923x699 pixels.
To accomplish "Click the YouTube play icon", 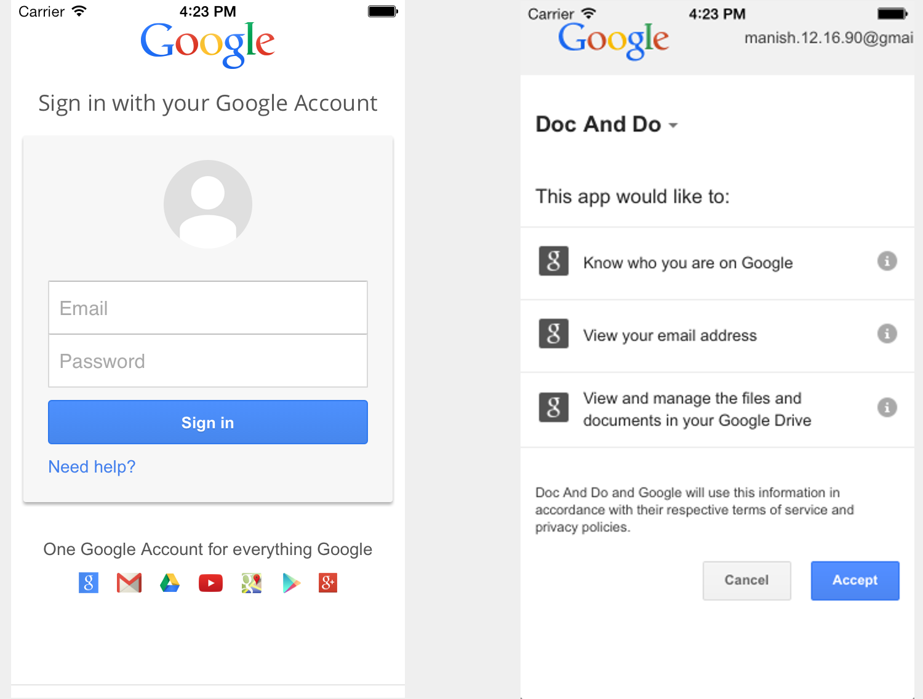I will click(210, 583).
